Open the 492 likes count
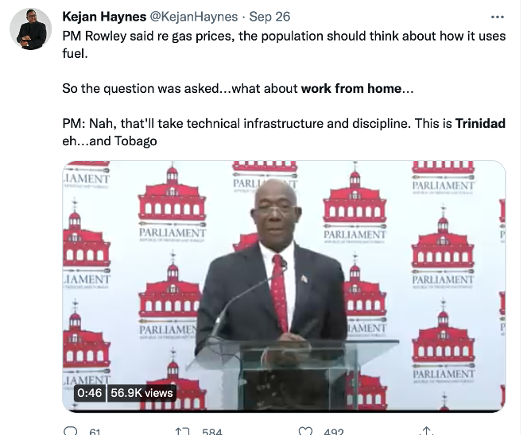 click(x=334, y=432)
